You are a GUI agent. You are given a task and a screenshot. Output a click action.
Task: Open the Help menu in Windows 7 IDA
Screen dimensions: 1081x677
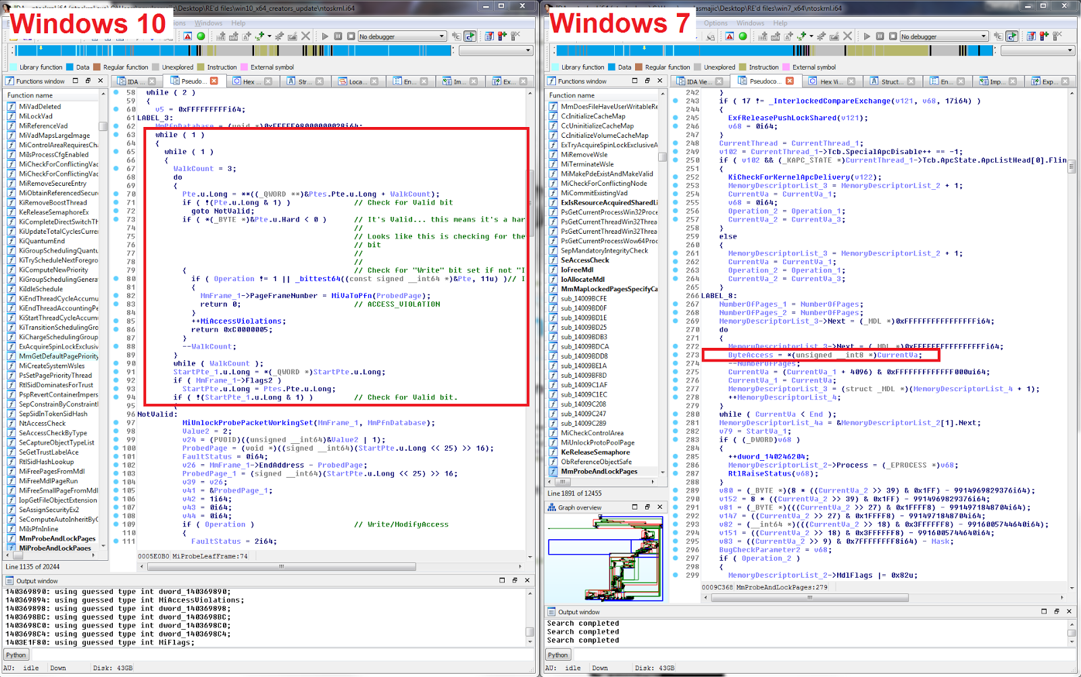coord(780,23)
